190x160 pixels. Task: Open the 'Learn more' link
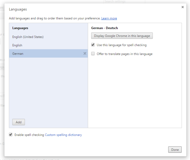(109, 18)
